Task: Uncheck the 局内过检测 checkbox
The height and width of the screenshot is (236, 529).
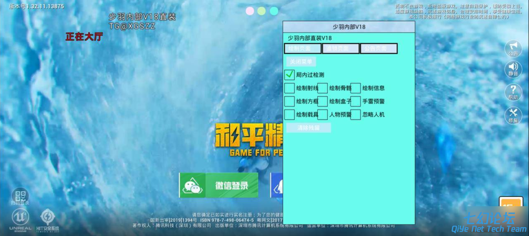Action: point(289,75)
